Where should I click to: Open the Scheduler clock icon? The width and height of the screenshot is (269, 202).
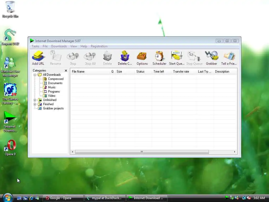(x=159, y=58)
